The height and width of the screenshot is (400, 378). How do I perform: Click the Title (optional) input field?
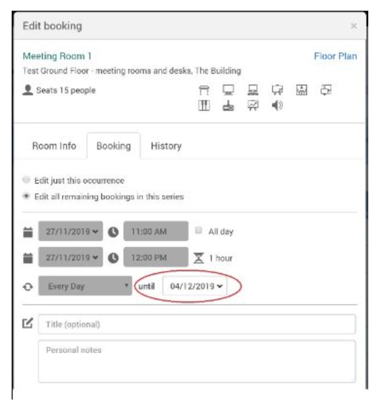coord(197,325)
